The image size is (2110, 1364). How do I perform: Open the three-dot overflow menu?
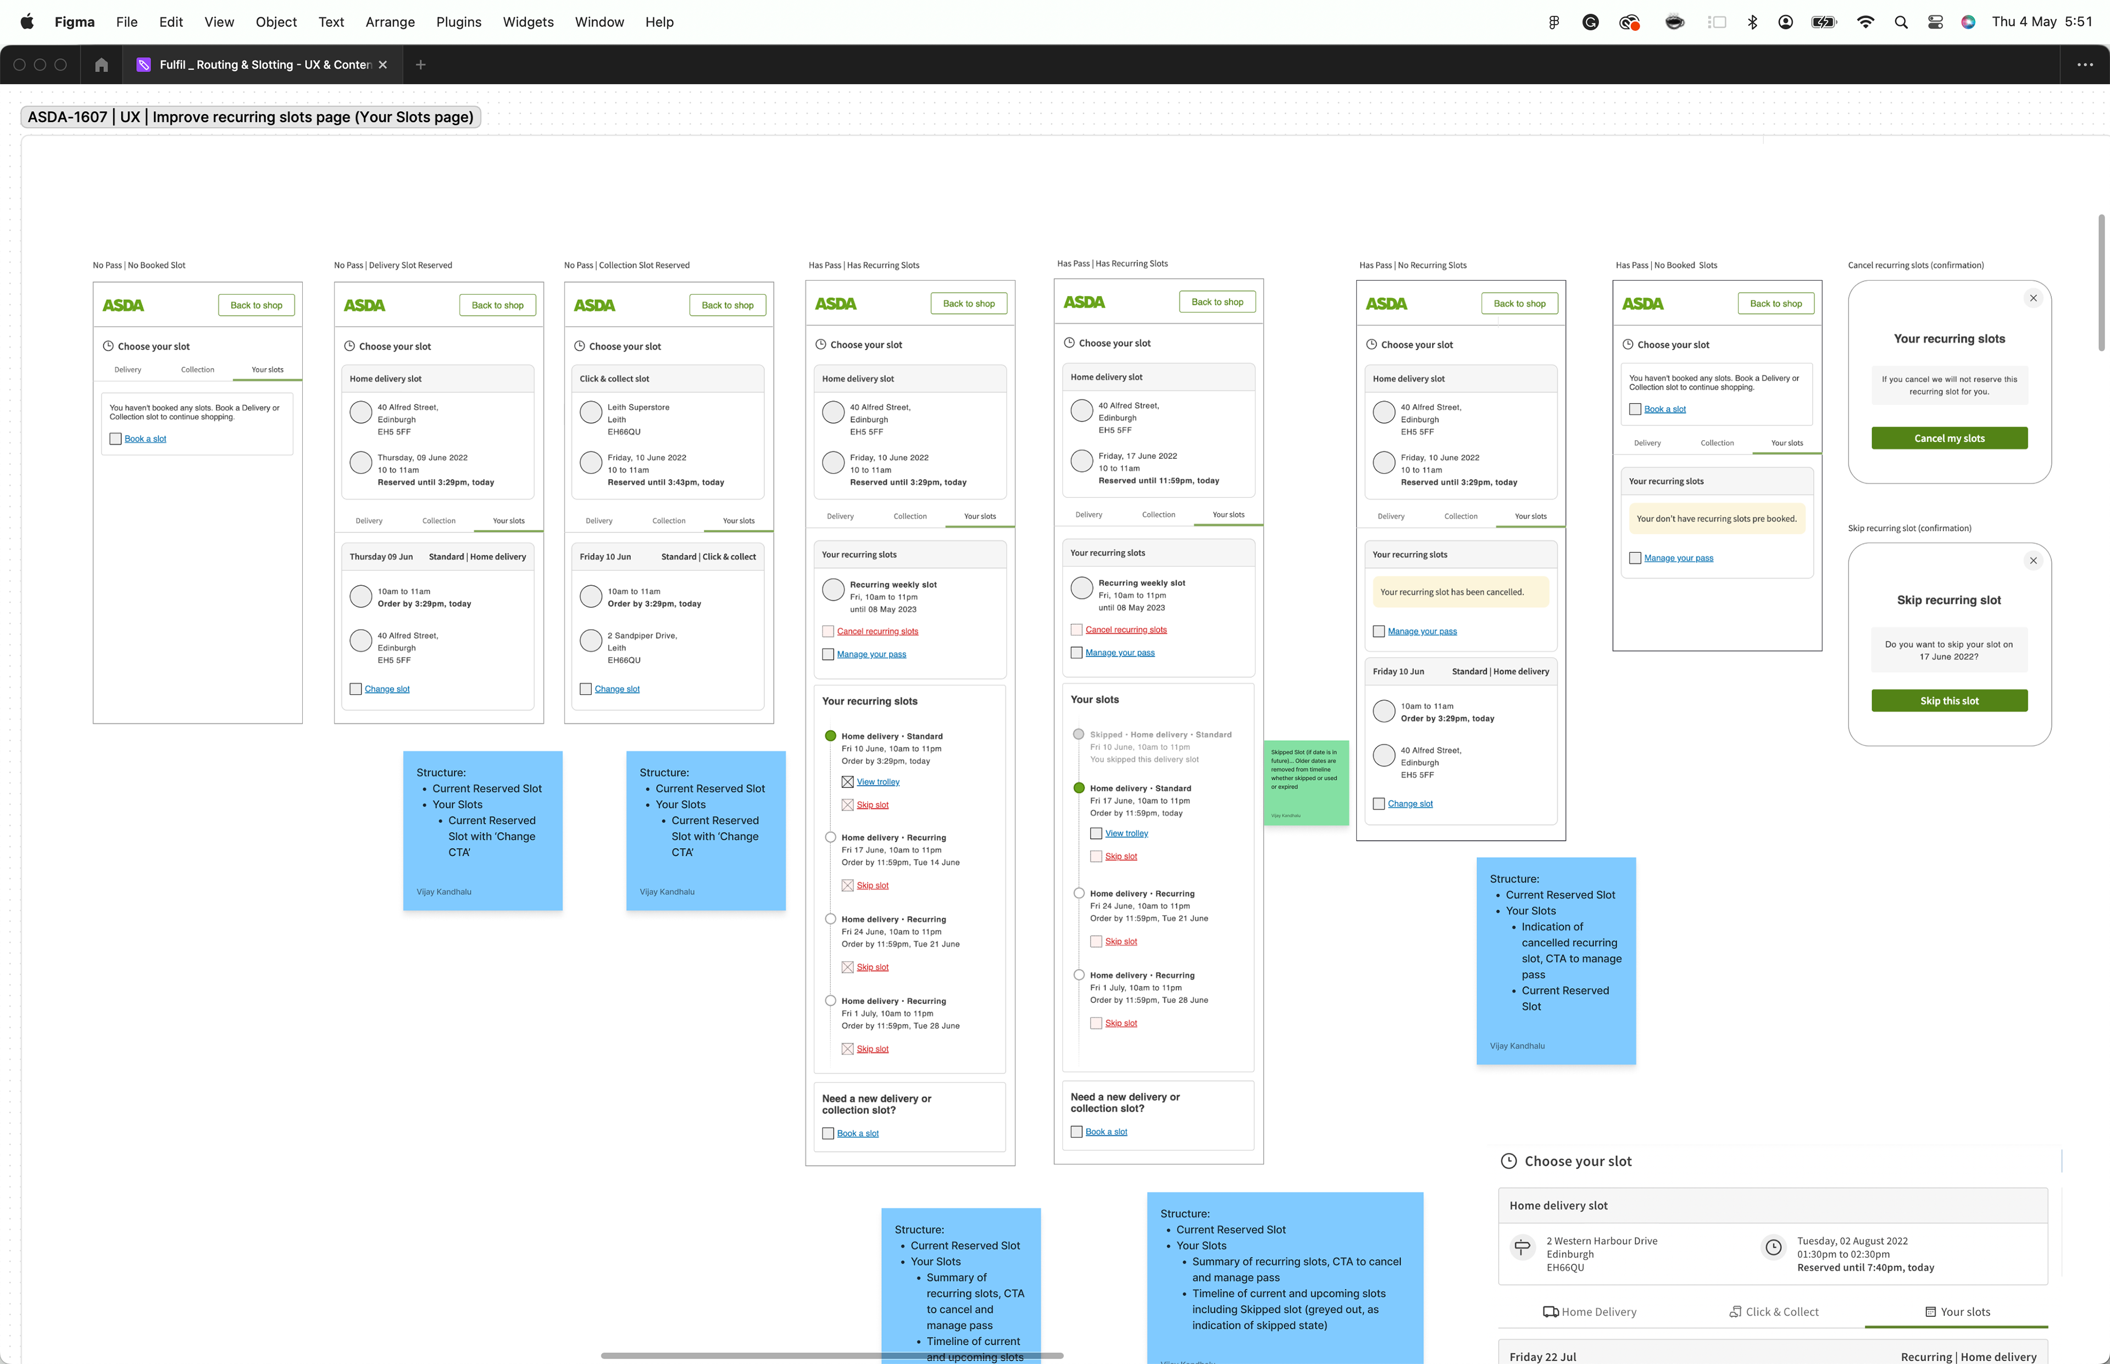pyautogui.click(x=2084, y=65)
